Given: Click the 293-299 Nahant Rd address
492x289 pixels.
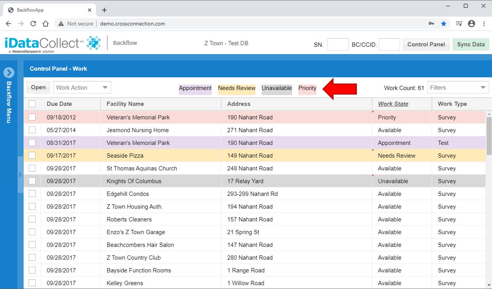Looking at the screenshot, I should 253,194.
